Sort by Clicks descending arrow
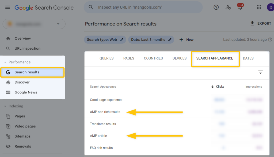Viewport: 274px width, 157px height. [212, 87]
